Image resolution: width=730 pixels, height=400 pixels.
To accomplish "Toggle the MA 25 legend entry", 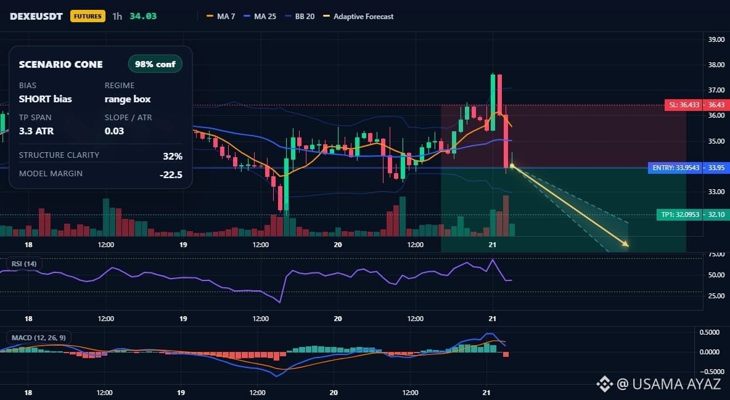I will (x=260, y=16).
